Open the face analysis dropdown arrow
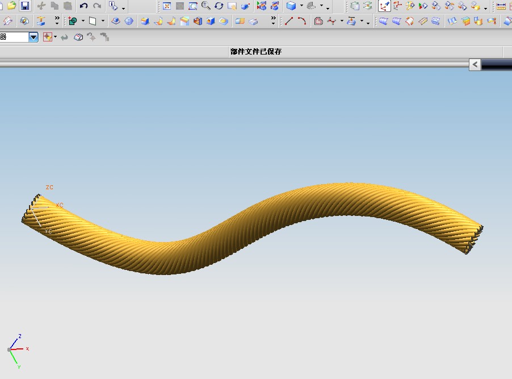The image size is (512, 379). pyautogui.click(x=321, y=6)
